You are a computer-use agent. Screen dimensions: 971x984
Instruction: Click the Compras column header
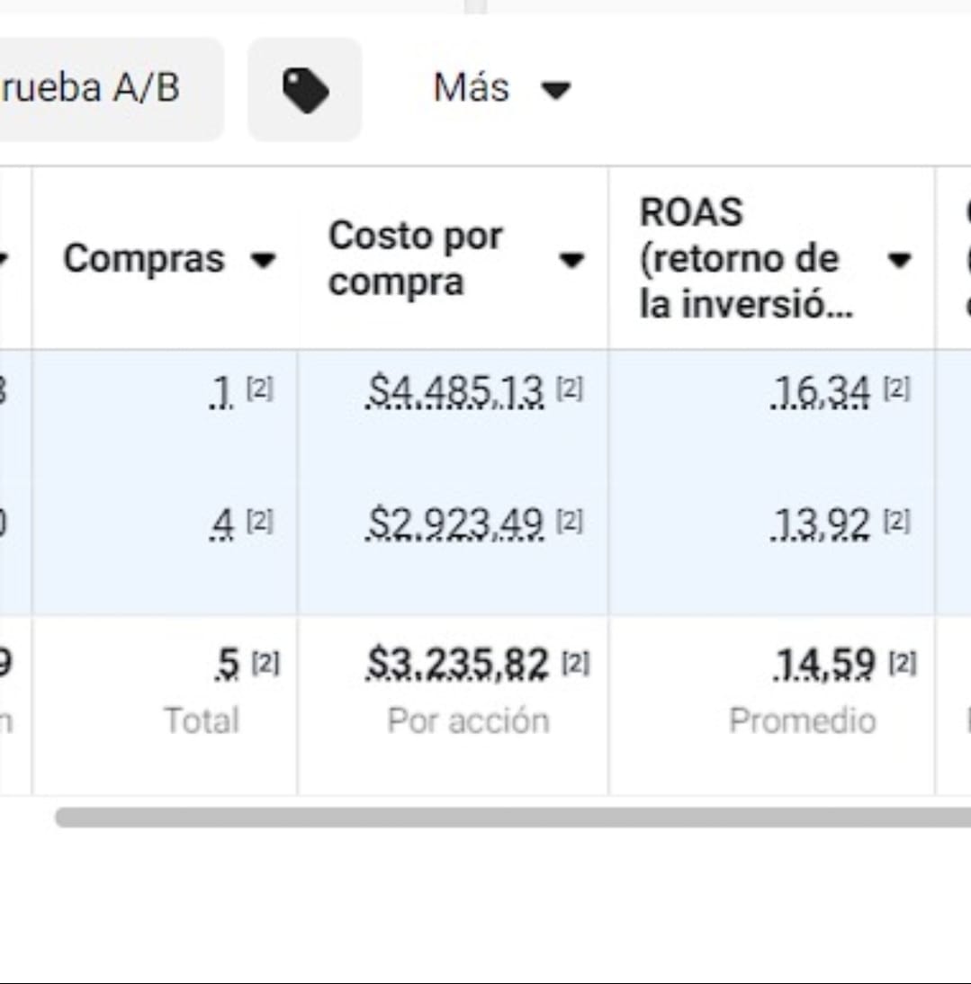(x=144, y=259)
